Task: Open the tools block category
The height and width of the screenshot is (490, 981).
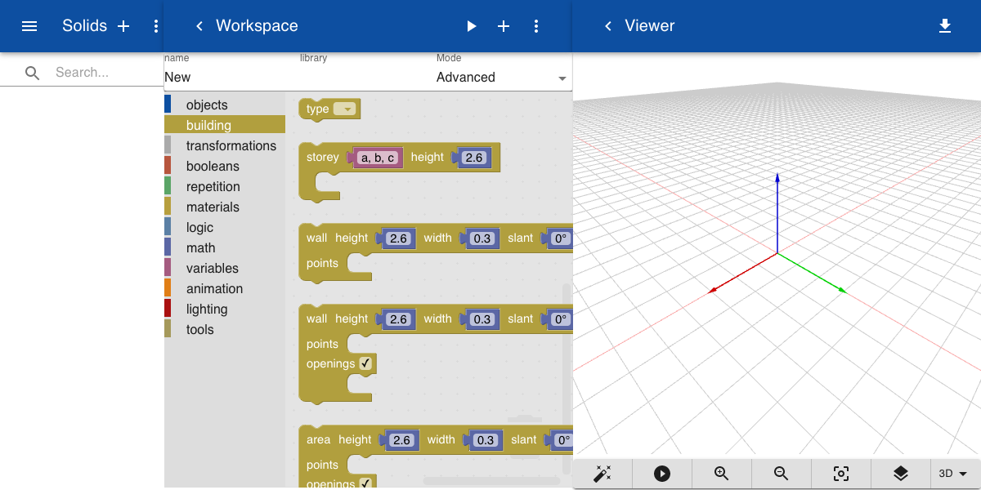Action: point(225,329)
